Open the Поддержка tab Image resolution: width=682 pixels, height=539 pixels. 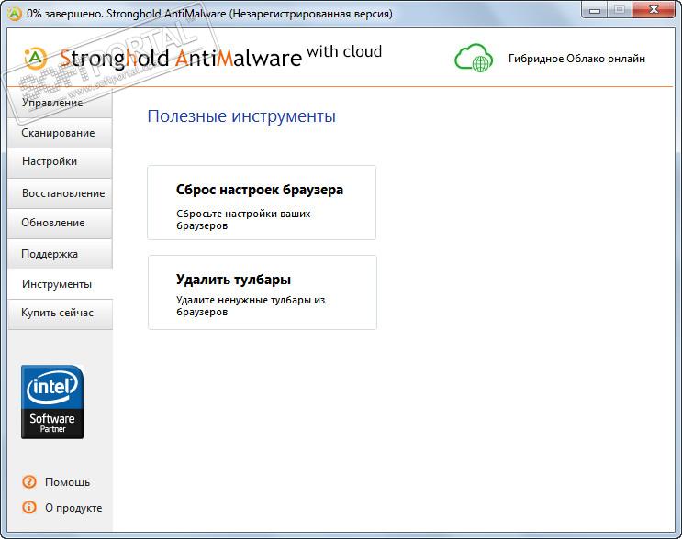pos(60,254)
